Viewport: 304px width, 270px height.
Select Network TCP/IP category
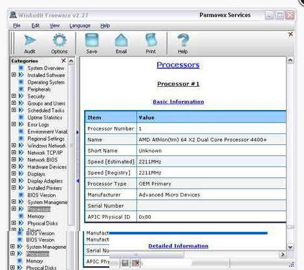[45, 153]
